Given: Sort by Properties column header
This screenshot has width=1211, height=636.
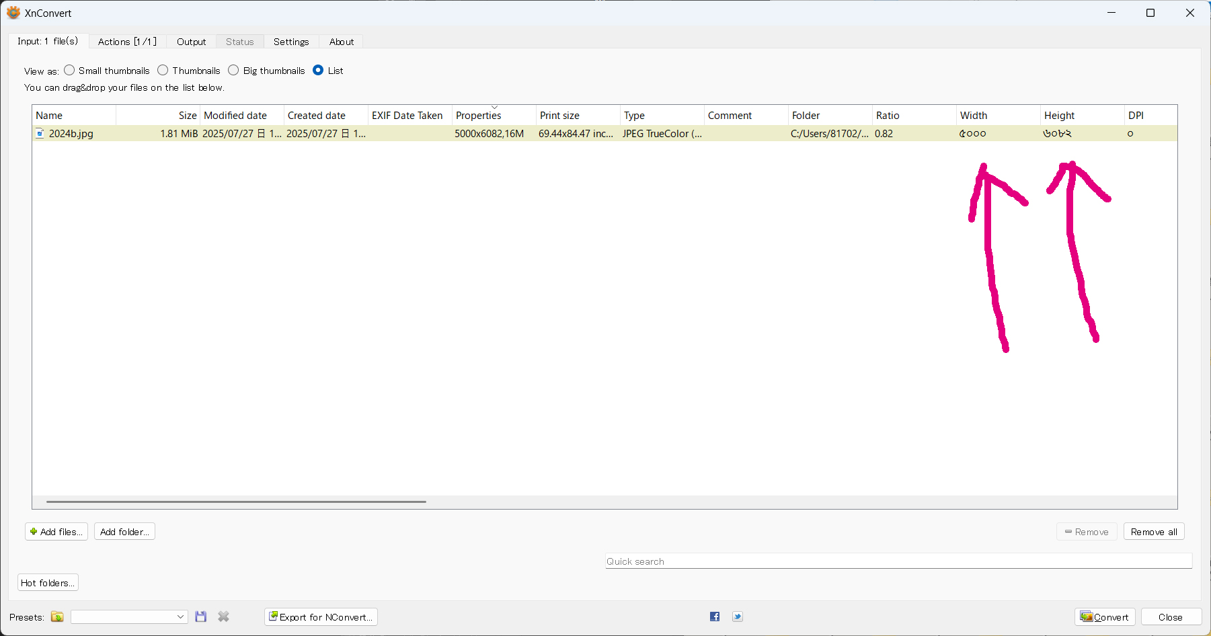Looking at the screenshot, I should (x=494, y=115).
